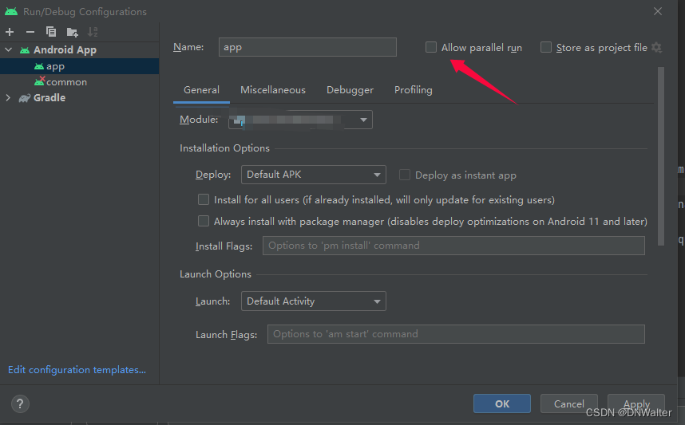Check Always install with package manager
The height and width of the screenshot is (425, 685).
203,221
